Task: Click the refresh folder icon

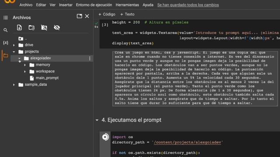Action: (x=31, y=27)
